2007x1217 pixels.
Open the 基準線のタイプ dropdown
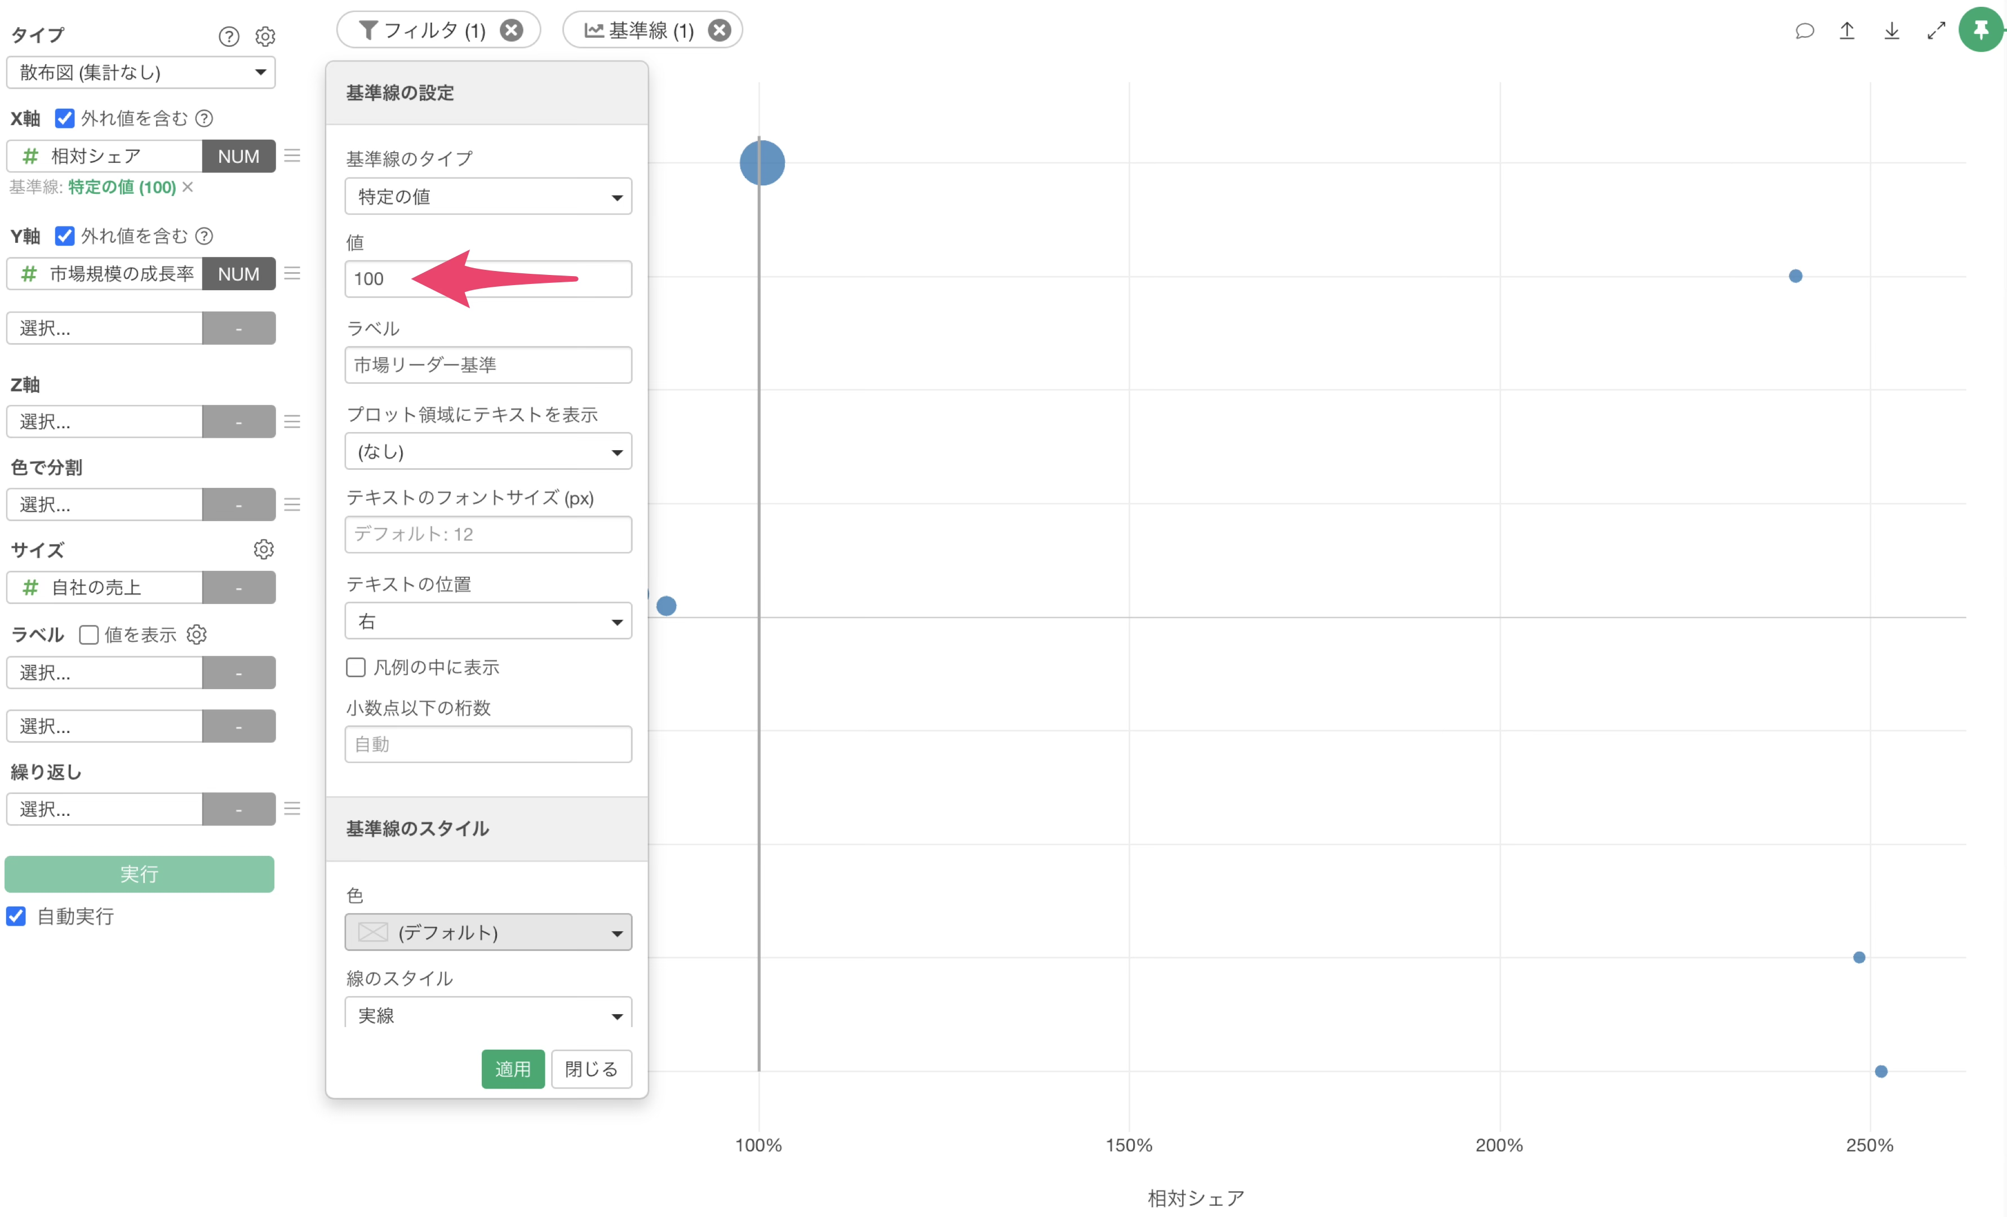coord(488,196)
